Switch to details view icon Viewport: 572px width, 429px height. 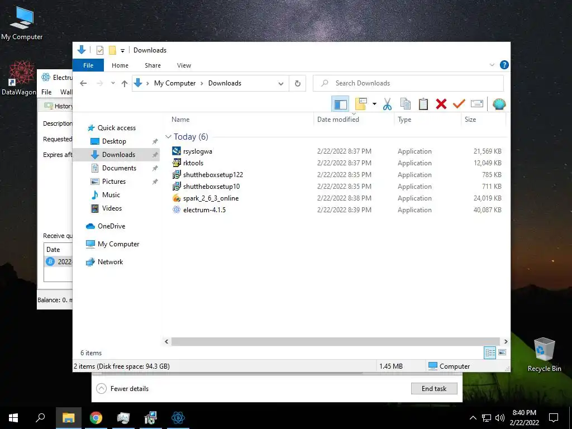tap(490, 352)
